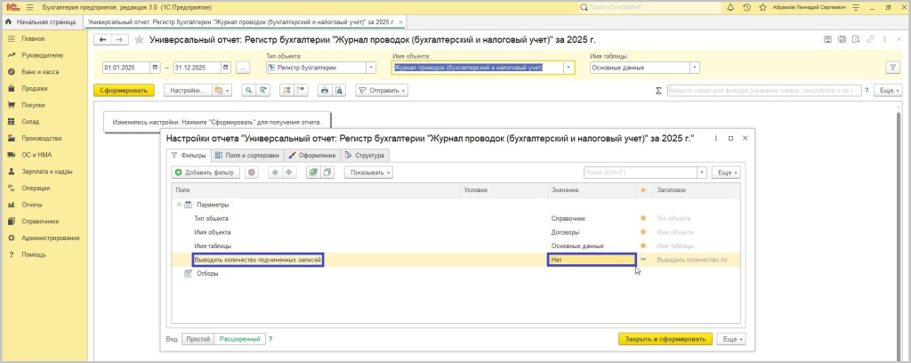Click the filter funnel icon on right
911x363 pixels.
tap(892, 68)
